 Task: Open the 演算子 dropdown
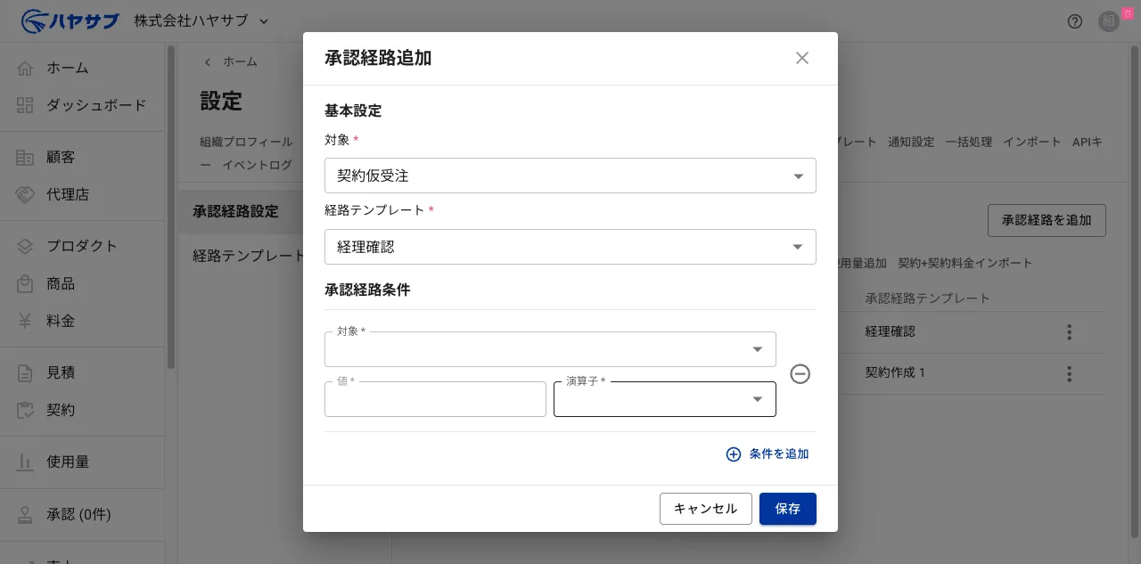click(665, 399)
